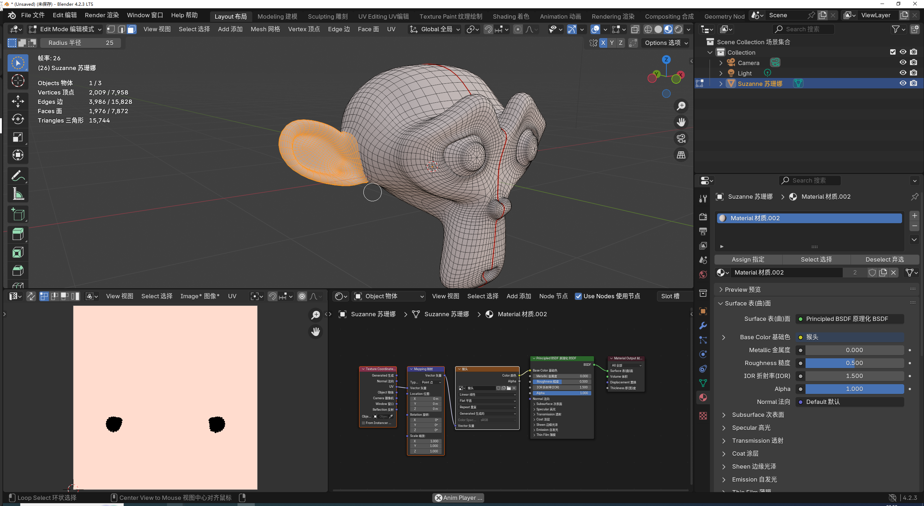
Task: Add a new material slot
Action: (x=914, y=216)
